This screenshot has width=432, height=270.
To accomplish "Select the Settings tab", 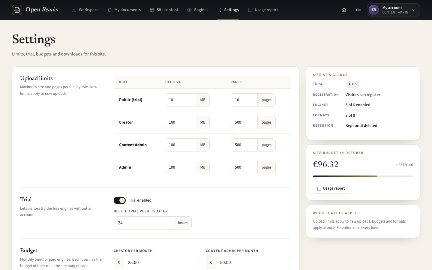I will coord(228,10).
